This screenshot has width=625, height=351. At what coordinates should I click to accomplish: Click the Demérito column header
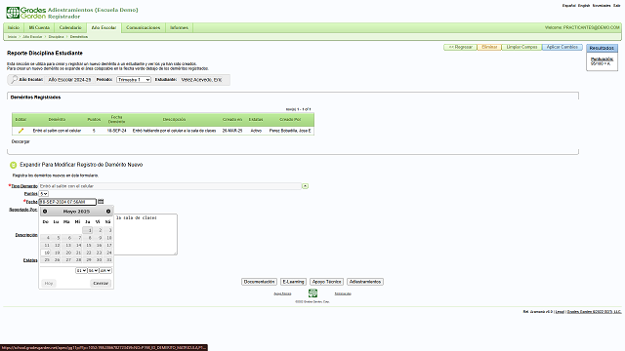click(57, 119)
